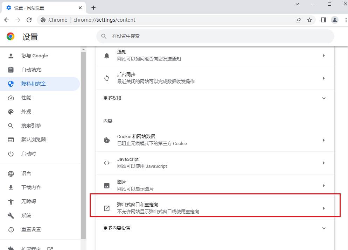Viewport: 348px width, 250px height.
Task: Click the cookie icon for Cookie 和网站数据
Action: coord(107,140)
